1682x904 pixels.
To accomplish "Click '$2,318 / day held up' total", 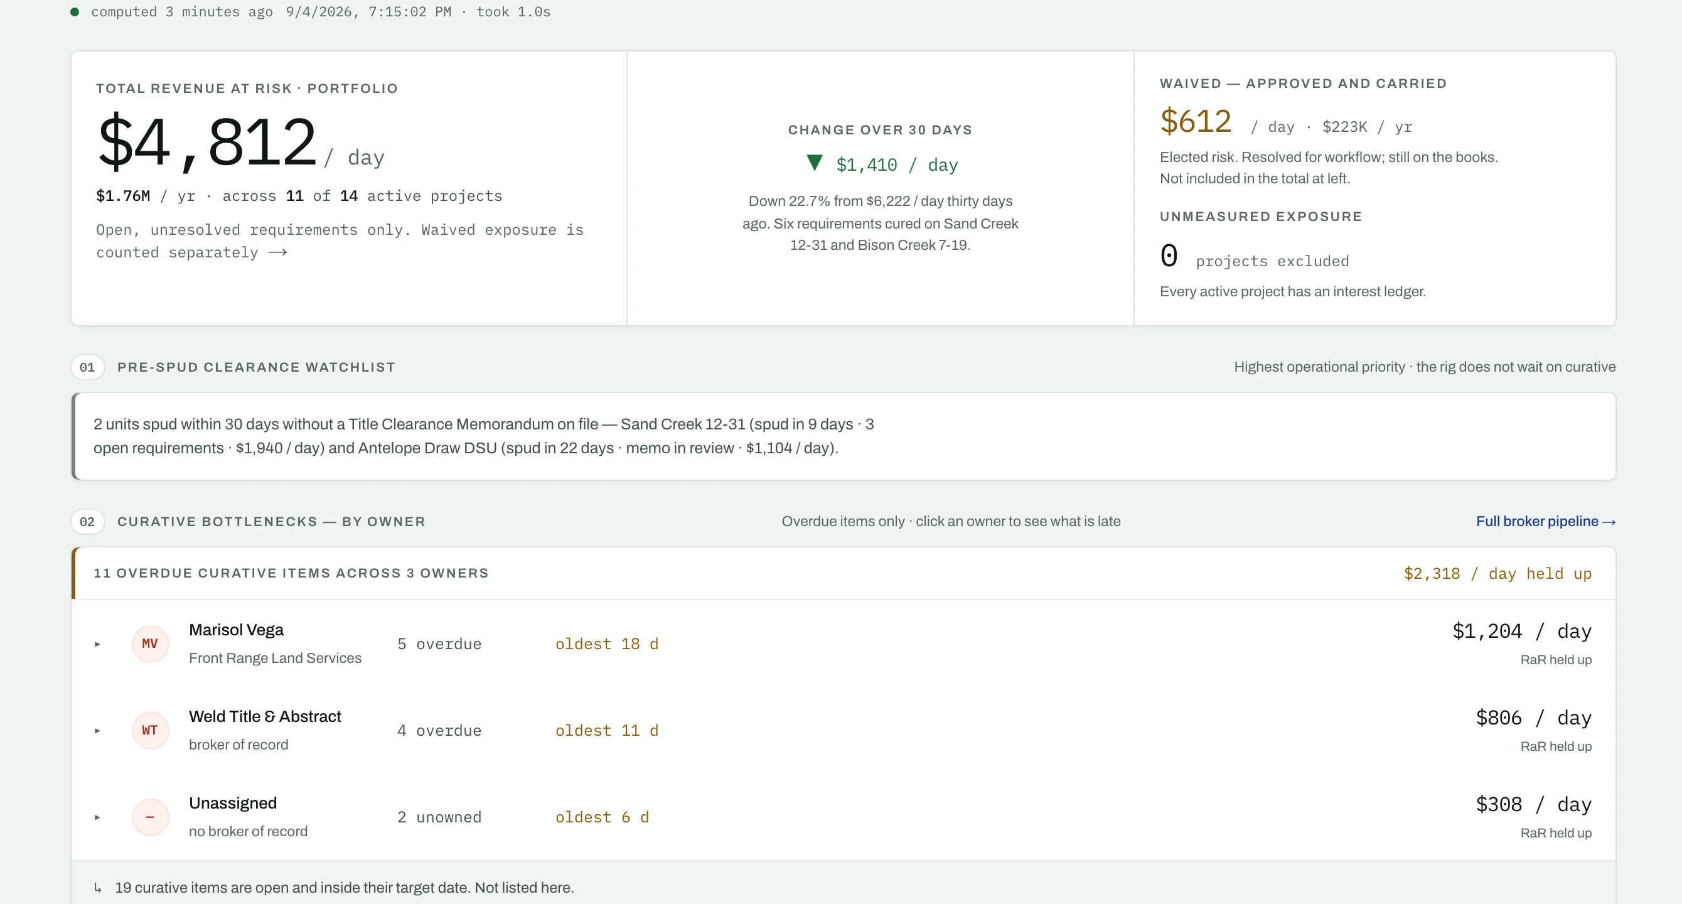I will point(1498,574).
